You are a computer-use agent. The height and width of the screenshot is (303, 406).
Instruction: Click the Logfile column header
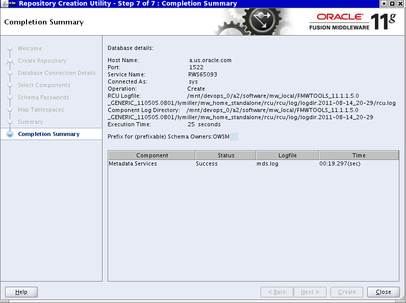[x=287, y=155]
